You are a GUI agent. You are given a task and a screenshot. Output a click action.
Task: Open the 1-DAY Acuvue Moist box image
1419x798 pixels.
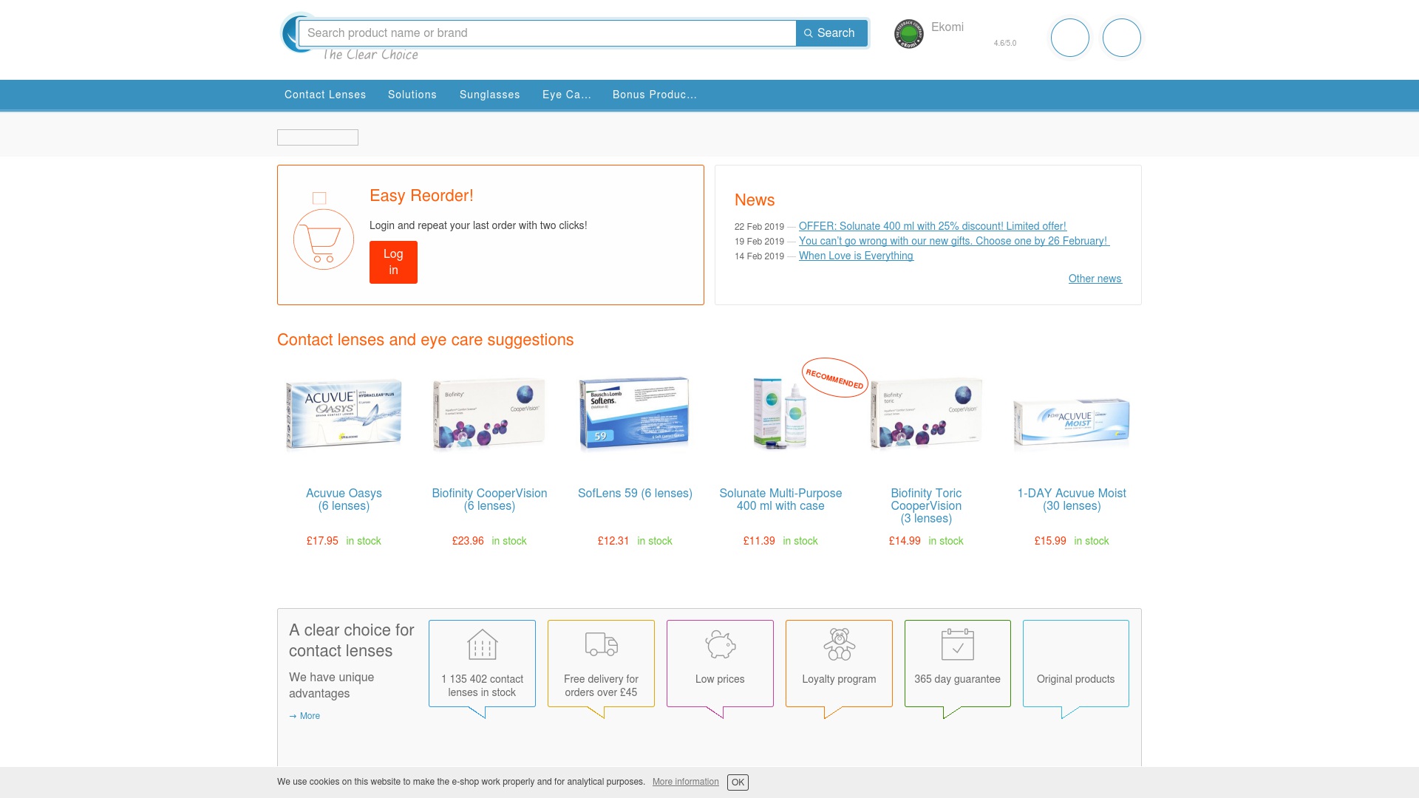(x=1072, y=421)
